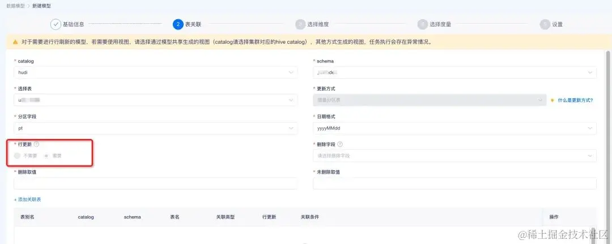Click the 关联条件 column header
This screenshot has width=612, height=244.
click(x=310, y=217)
